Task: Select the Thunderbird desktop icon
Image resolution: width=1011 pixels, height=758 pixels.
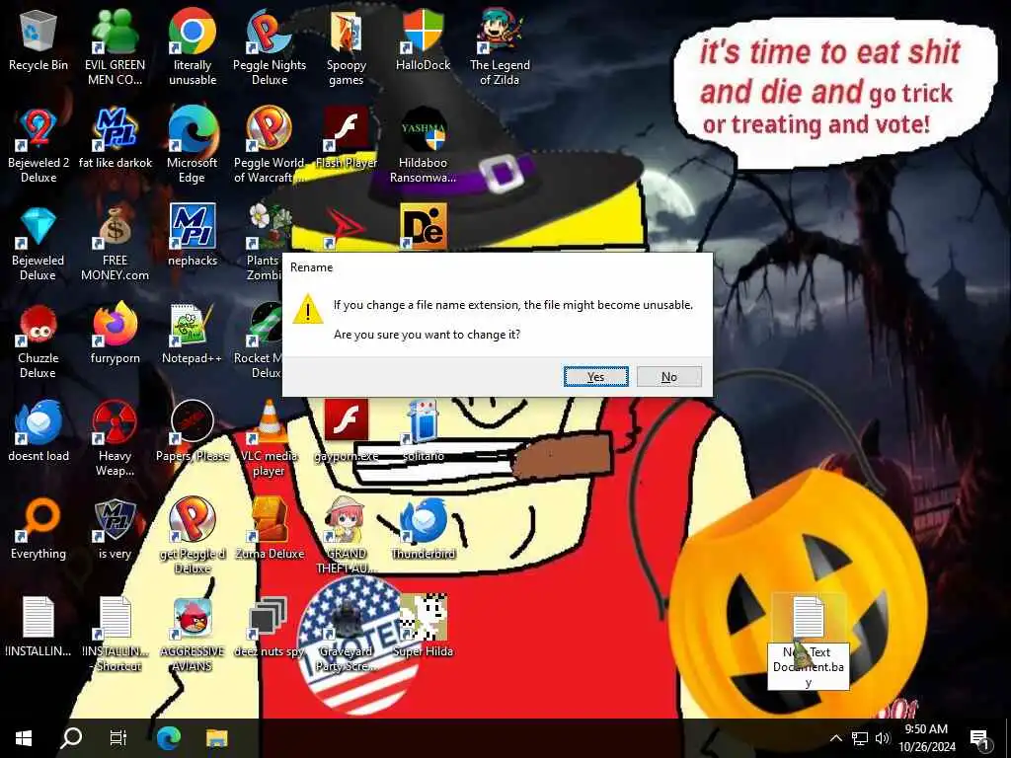Action: (423, 529)
